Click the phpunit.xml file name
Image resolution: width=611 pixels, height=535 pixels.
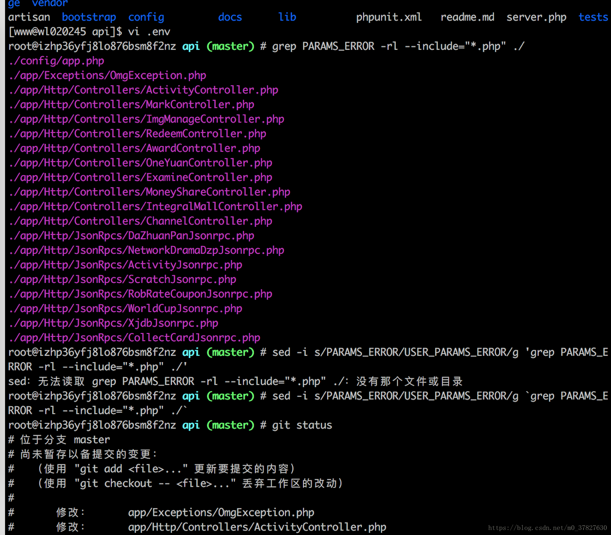389,17
